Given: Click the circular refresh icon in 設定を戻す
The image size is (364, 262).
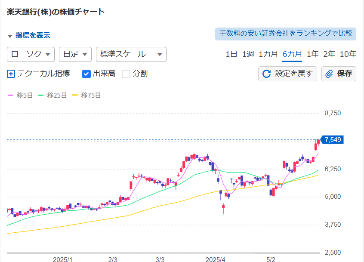Looking at the screenshot, I should [x=266, y=74].
